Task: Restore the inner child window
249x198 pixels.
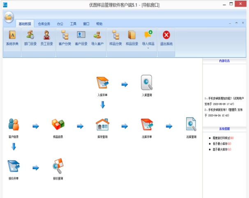Action: click(236, 23)
